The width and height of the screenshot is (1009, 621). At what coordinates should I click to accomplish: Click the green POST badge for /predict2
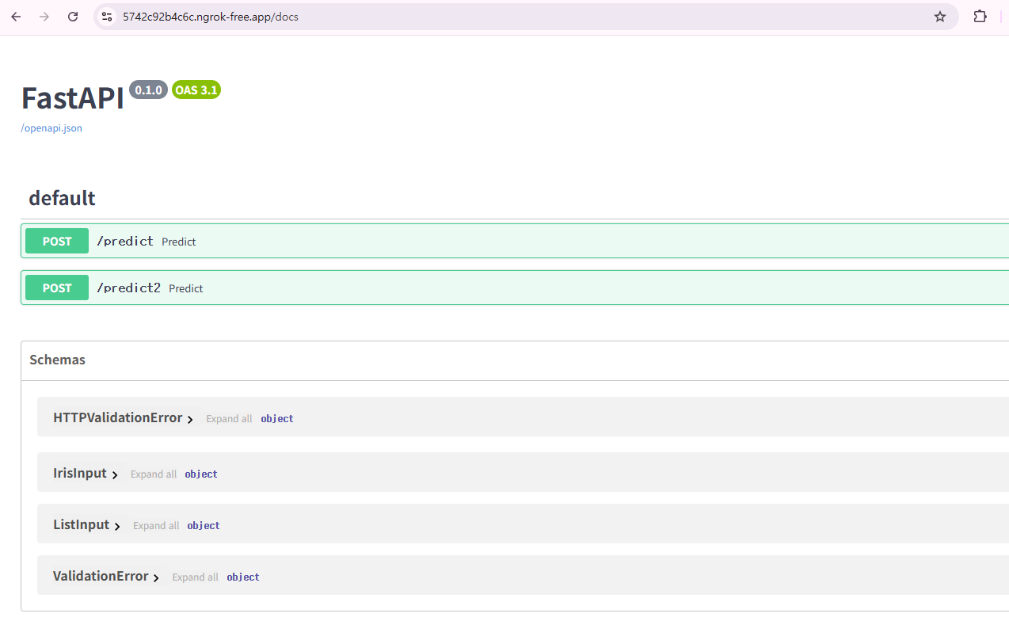point(57,288)
